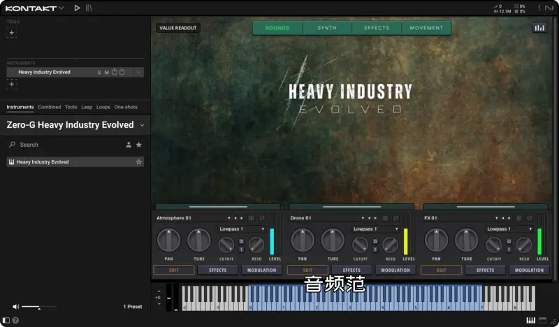
Task: Click the master volume slider at bottom left
Action: (38, 307)
